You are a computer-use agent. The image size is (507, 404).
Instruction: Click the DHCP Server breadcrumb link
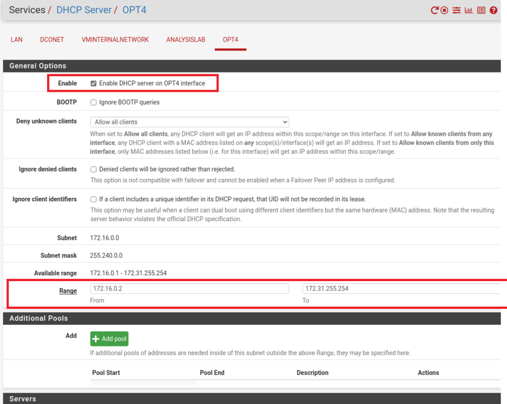click(x=84, y=10)
